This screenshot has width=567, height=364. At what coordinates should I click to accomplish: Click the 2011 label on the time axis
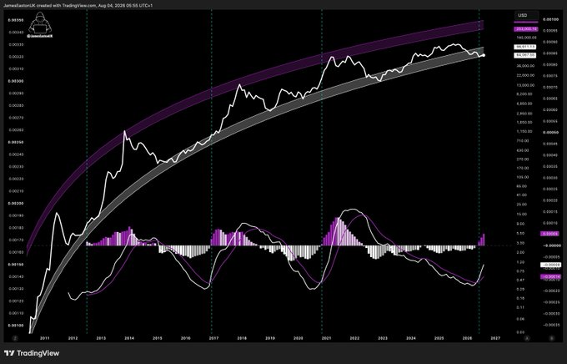45,338
